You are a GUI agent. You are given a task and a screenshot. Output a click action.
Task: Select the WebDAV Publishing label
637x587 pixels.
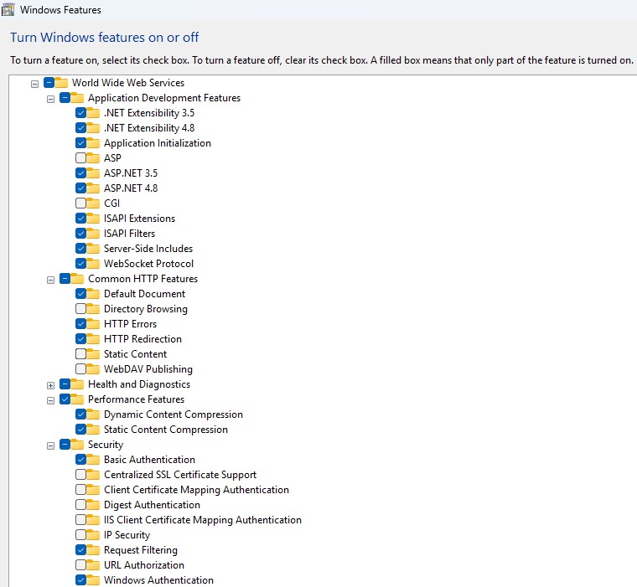click(148, 369)
